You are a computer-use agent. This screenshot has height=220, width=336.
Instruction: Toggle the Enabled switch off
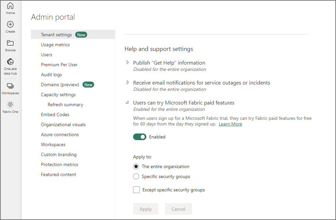(x=139, y=137)
